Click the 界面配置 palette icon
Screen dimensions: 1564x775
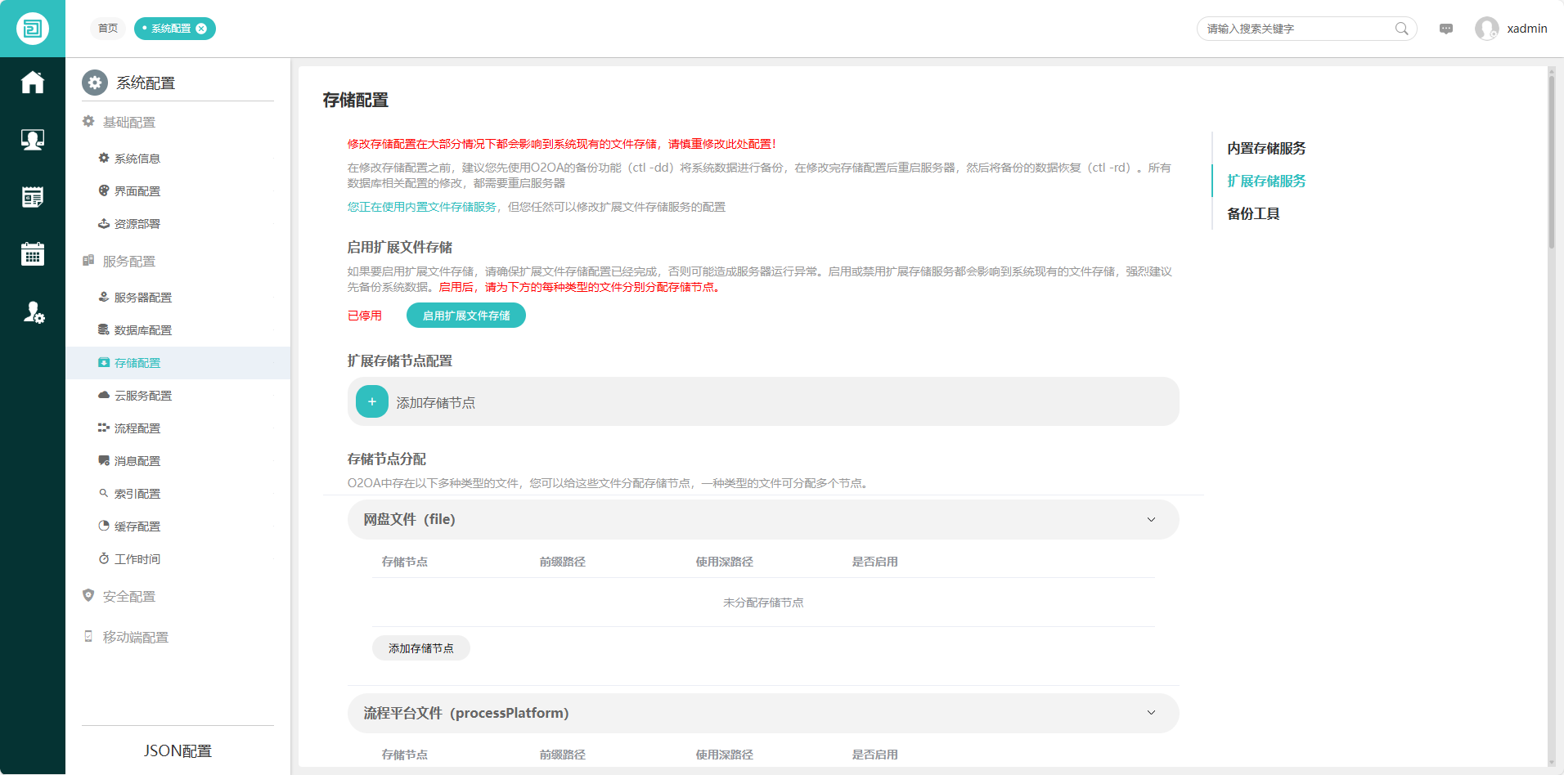click(x=104, y=190)
